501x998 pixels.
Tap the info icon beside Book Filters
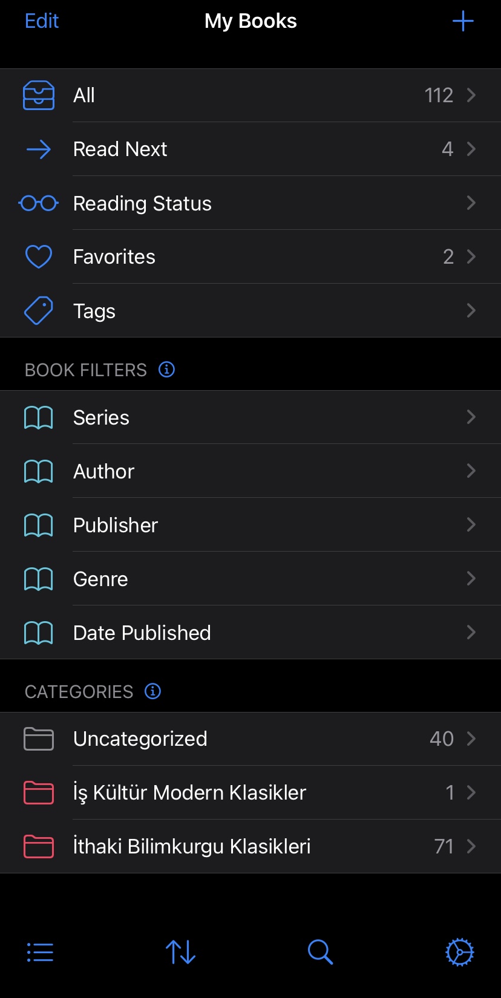tap(166, 370)
